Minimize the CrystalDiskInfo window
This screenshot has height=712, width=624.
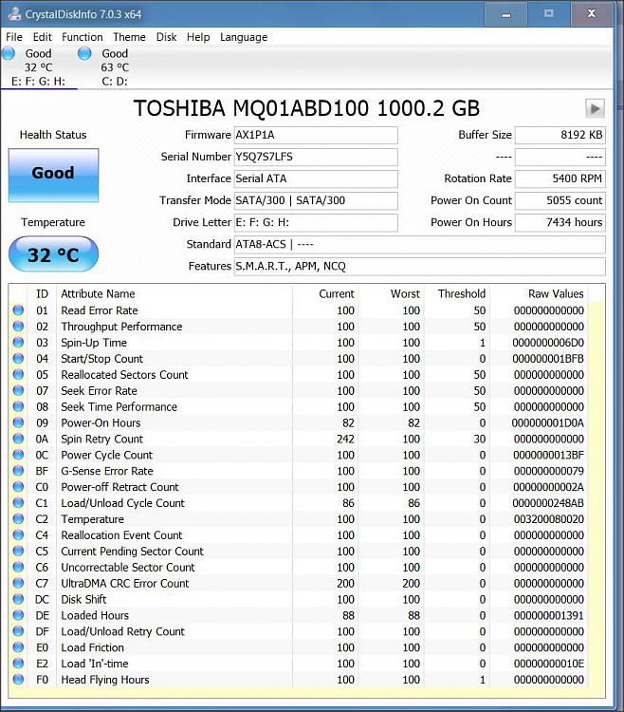pos(506,14)
